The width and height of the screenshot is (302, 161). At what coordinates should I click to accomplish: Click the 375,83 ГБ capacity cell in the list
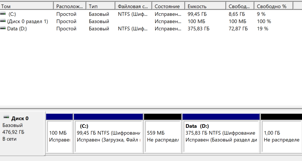[198, 29]
